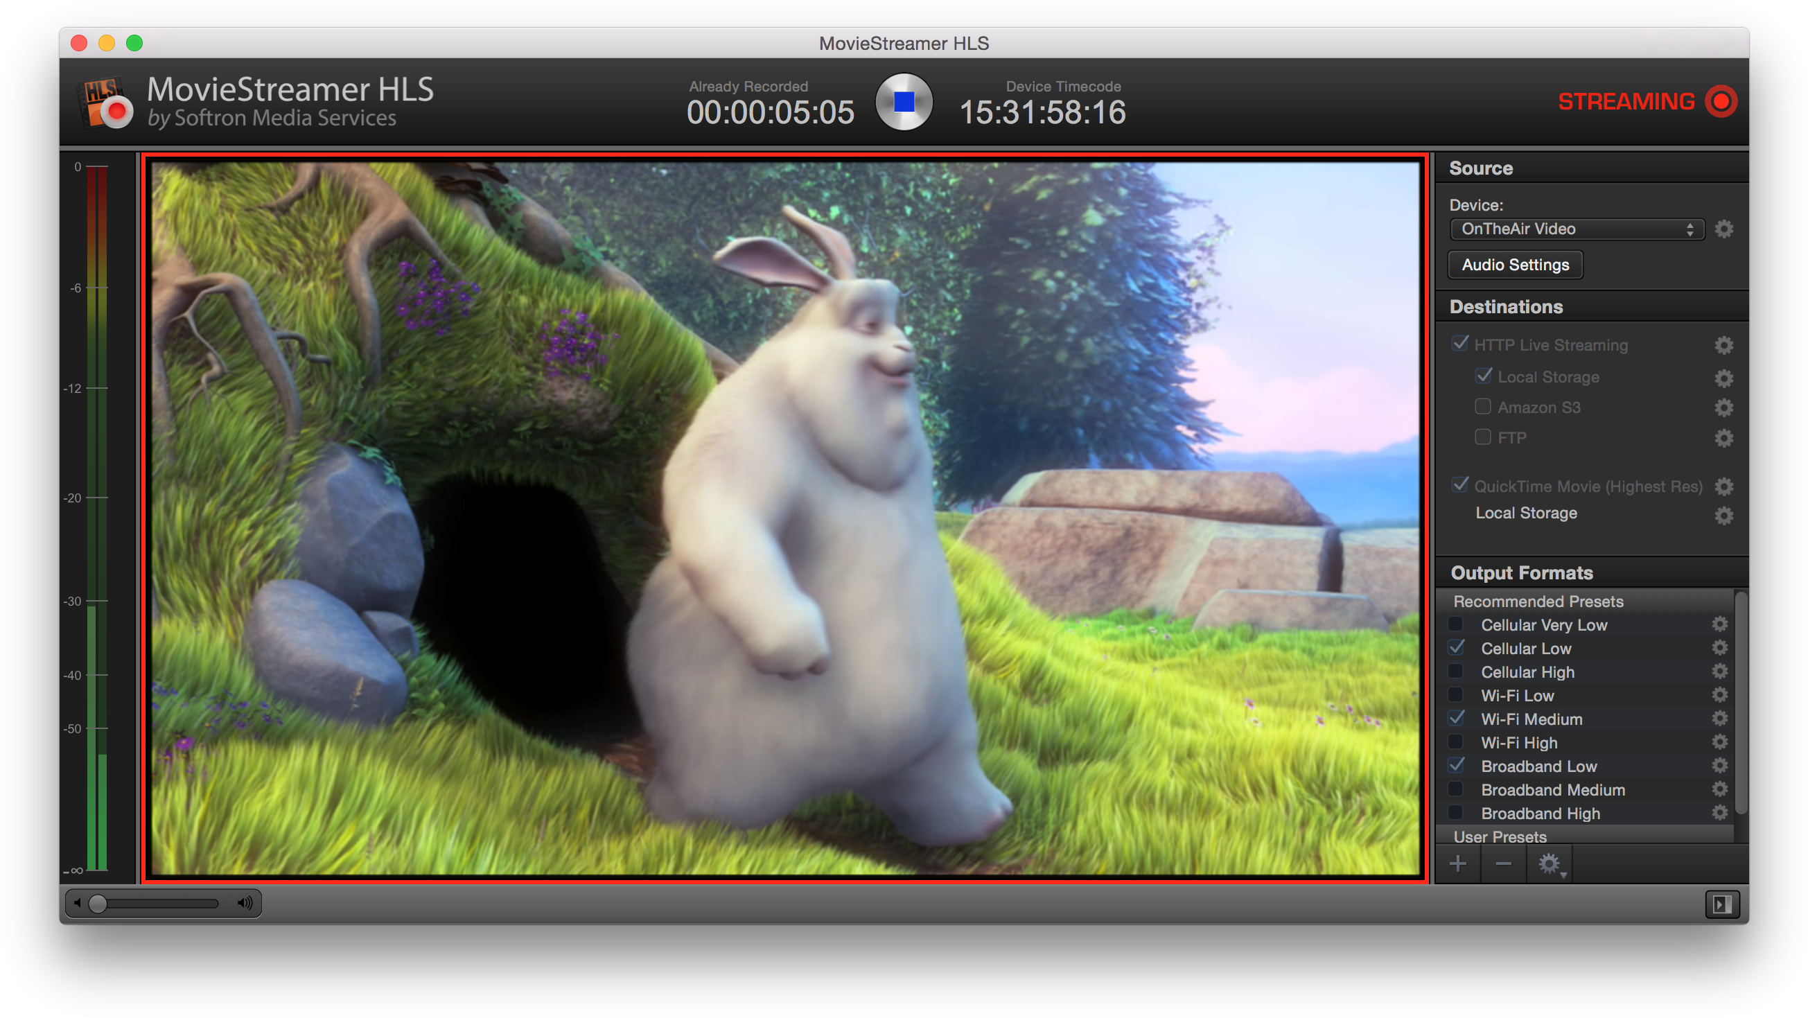Enable Broadband Medium preset checkbox

coord(1456,789)
